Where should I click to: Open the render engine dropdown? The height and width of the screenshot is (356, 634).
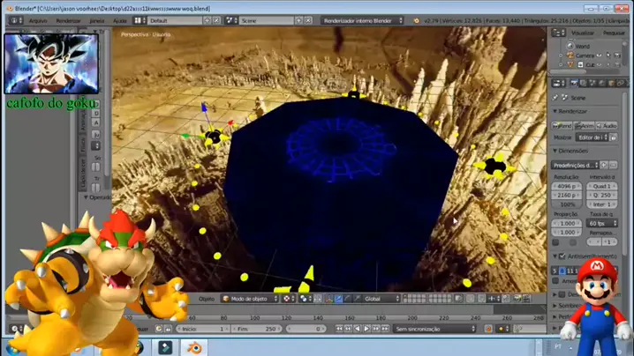point(363,20)
